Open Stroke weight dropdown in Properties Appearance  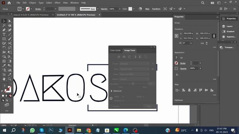[201, 63]
